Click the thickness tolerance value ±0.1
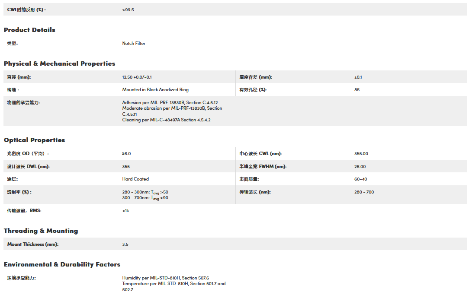 [358, 77]
